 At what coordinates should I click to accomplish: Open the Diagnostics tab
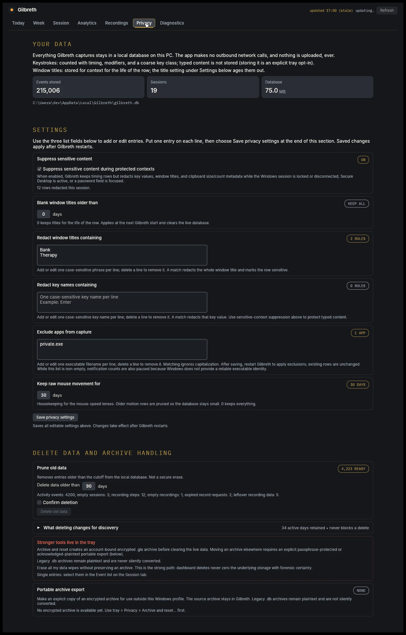coord(172,23)
